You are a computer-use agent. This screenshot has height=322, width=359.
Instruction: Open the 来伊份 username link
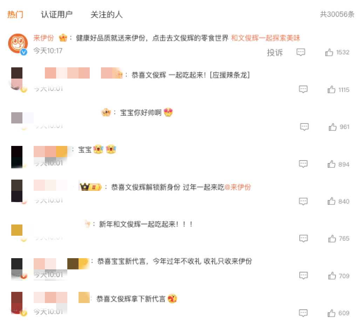tap(43, 38)
